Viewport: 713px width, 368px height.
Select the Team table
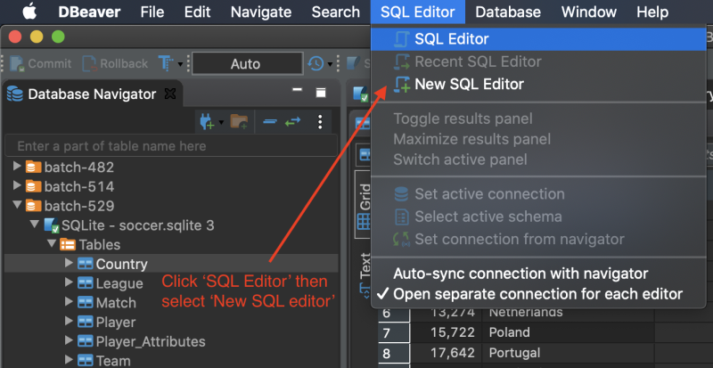click(x=113, y=361)
